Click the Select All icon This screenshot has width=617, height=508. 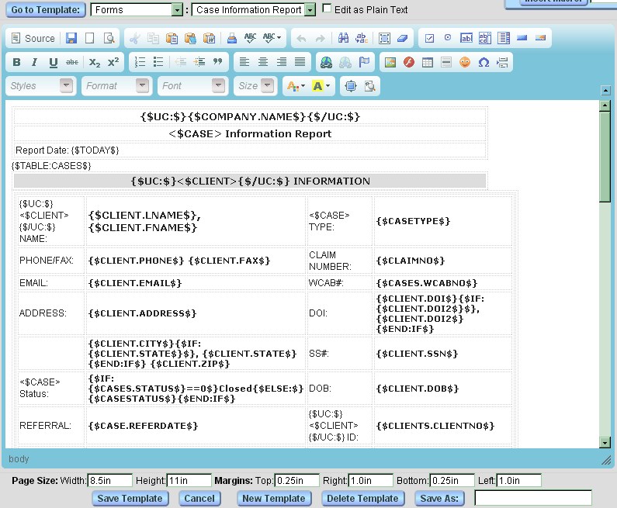tap(384, 38)
